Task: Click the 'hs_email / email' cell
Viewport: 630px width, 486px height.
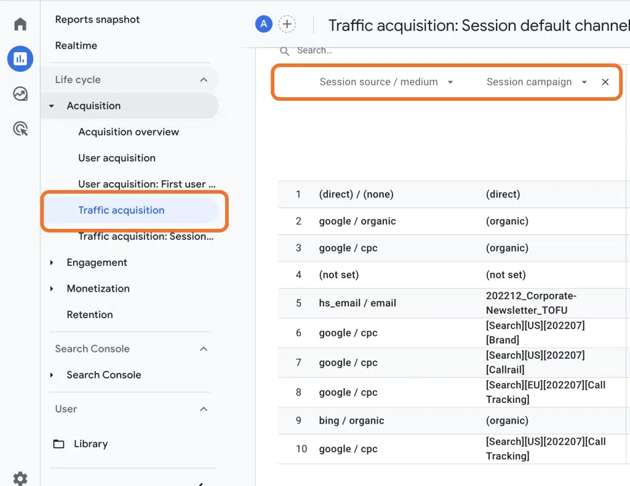Action: point(357,303)
